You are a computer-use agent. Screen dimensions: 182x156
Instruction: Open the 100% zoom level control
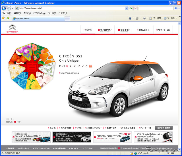pos(172,153)
